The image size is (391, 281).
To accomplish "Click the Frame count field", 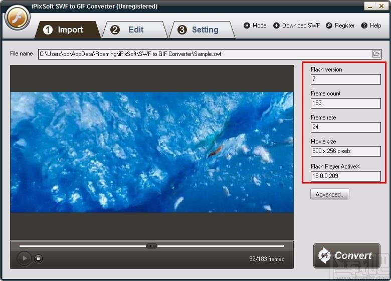I will [345, 103].
